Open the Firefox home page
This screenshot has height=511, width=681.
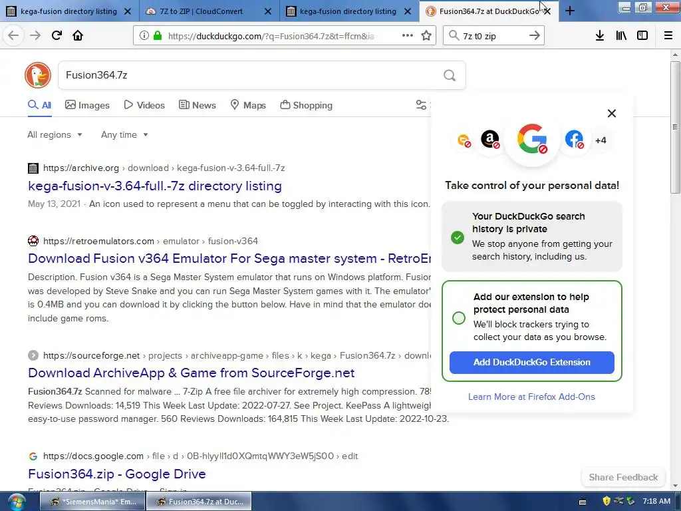(78, 35)
